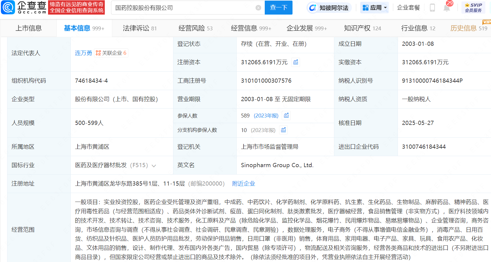Select the 核准日期 value 2025-05-27

[418, 123]
